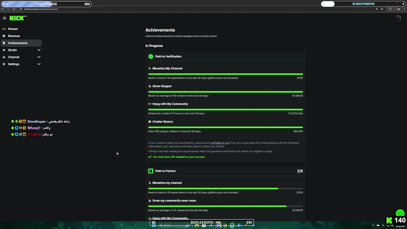This screenshot has width=407, height=229.
Task: Click the 67.09/50 viewer value
Action: 298,96
